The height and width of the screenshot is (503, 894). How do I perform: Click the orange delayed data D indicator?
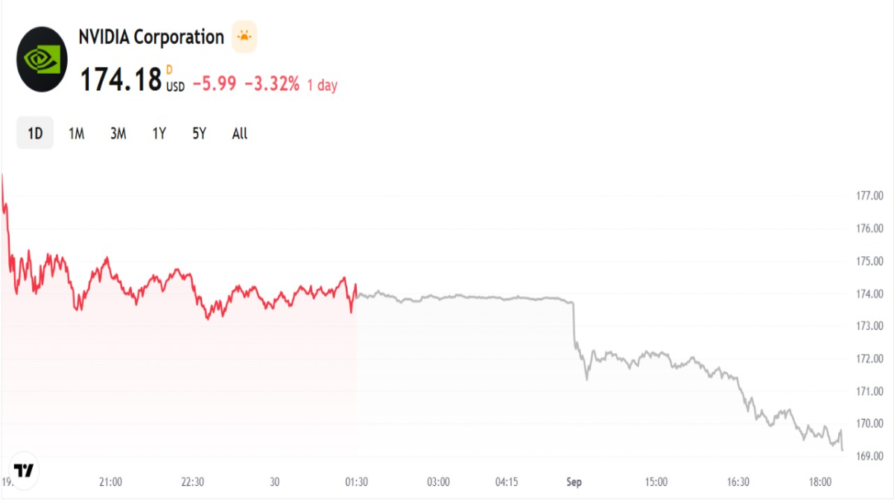169,70
